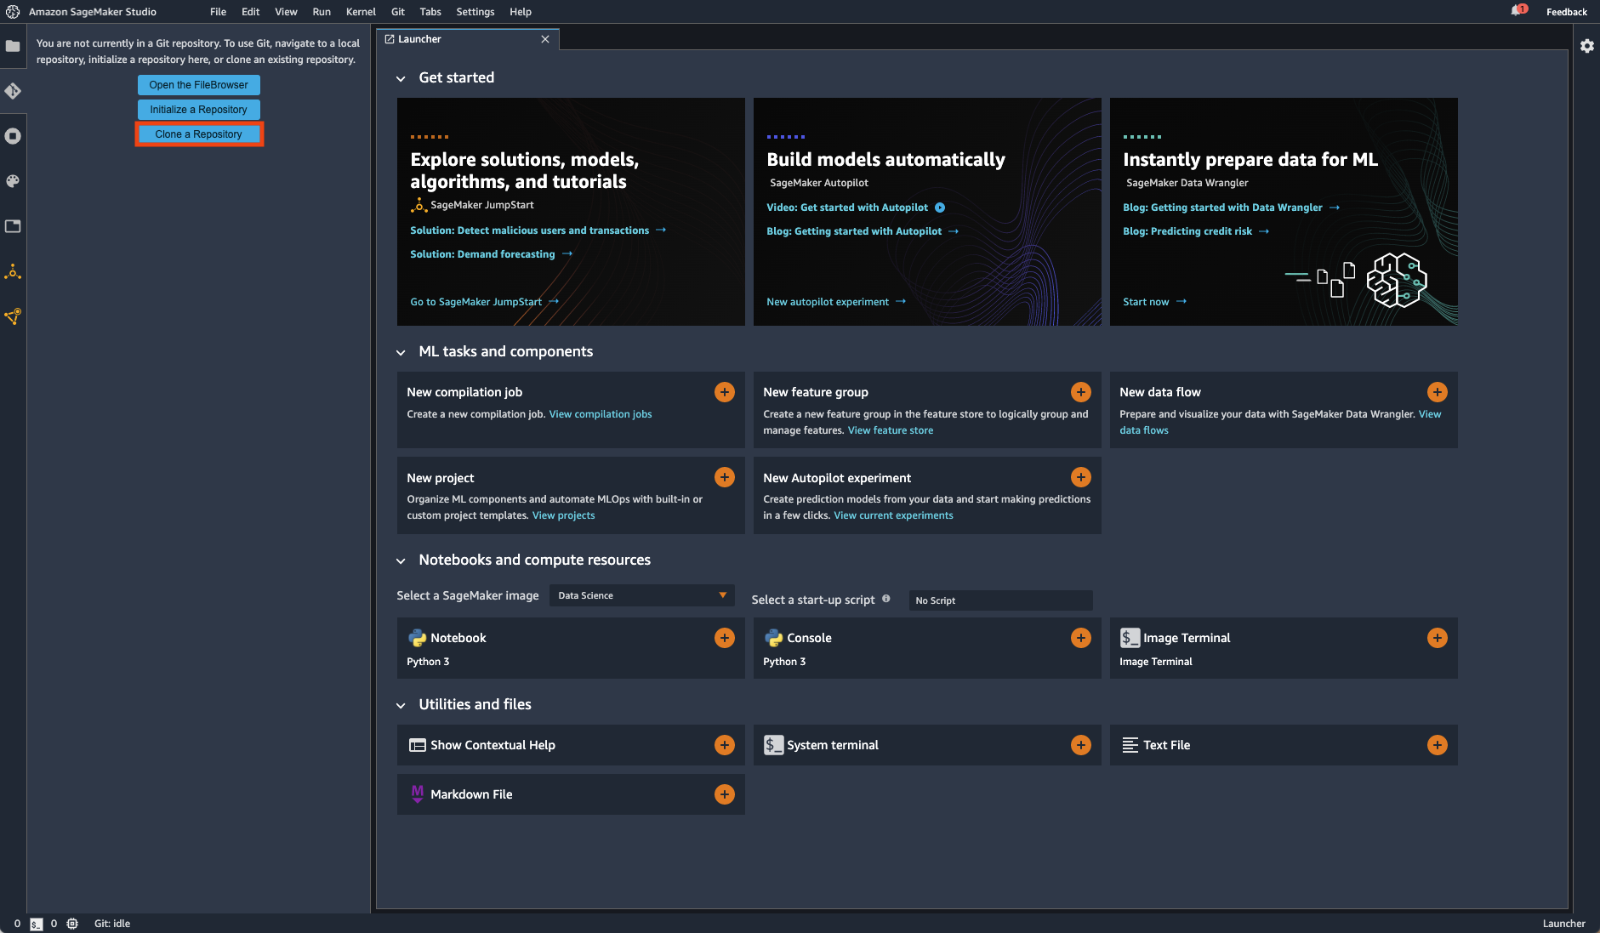Open the Settings menu

point(475,12)
